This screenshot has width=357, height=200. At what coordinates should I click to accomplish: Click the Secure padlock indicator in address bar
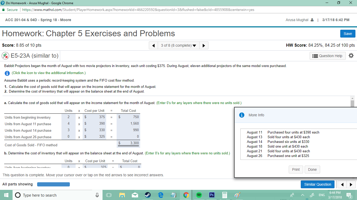pos(10,10)
